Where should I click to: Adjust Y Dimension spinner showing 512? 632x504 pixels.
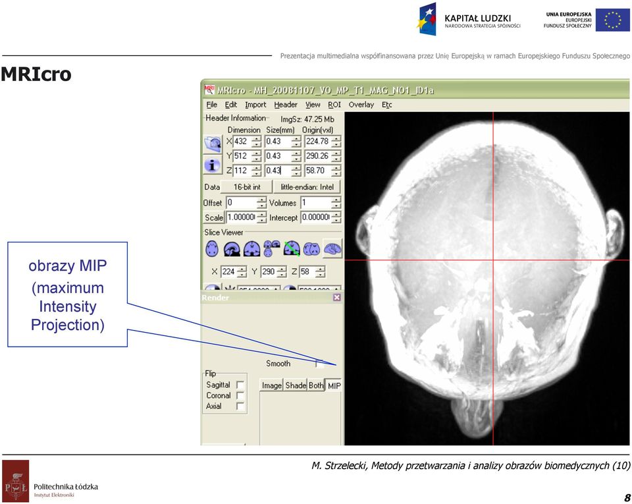point(256,156)
